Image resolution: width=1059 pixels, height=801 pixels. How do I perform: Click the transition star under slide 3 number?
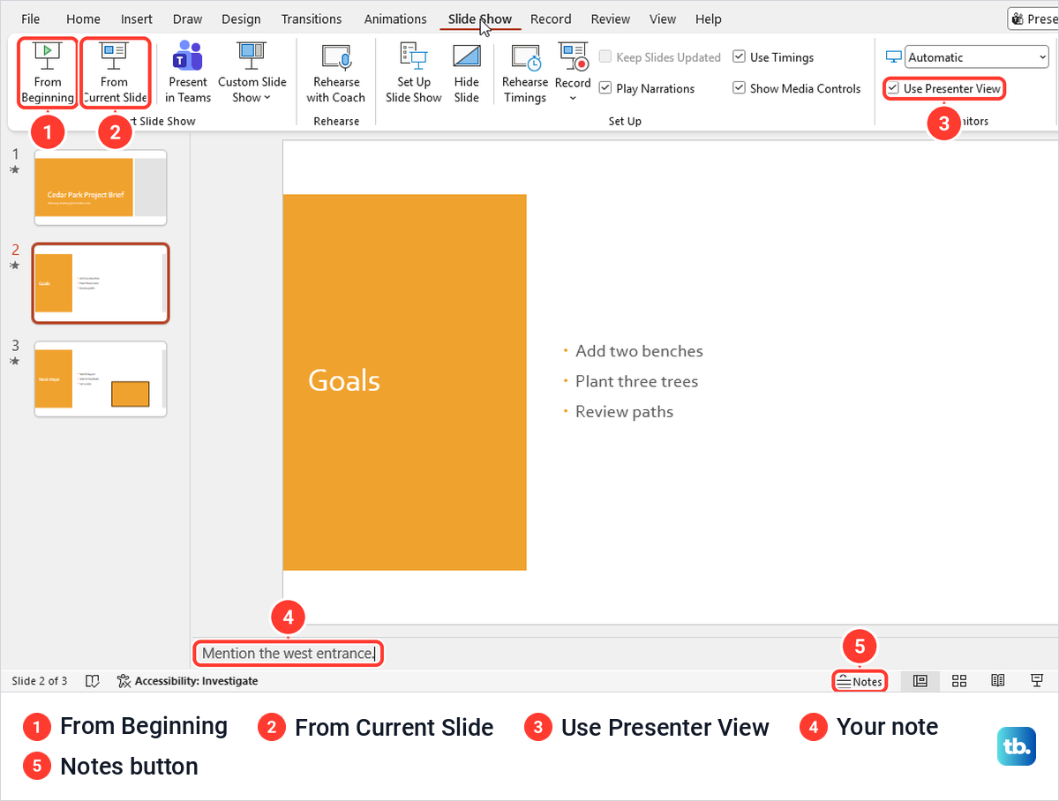14,361
